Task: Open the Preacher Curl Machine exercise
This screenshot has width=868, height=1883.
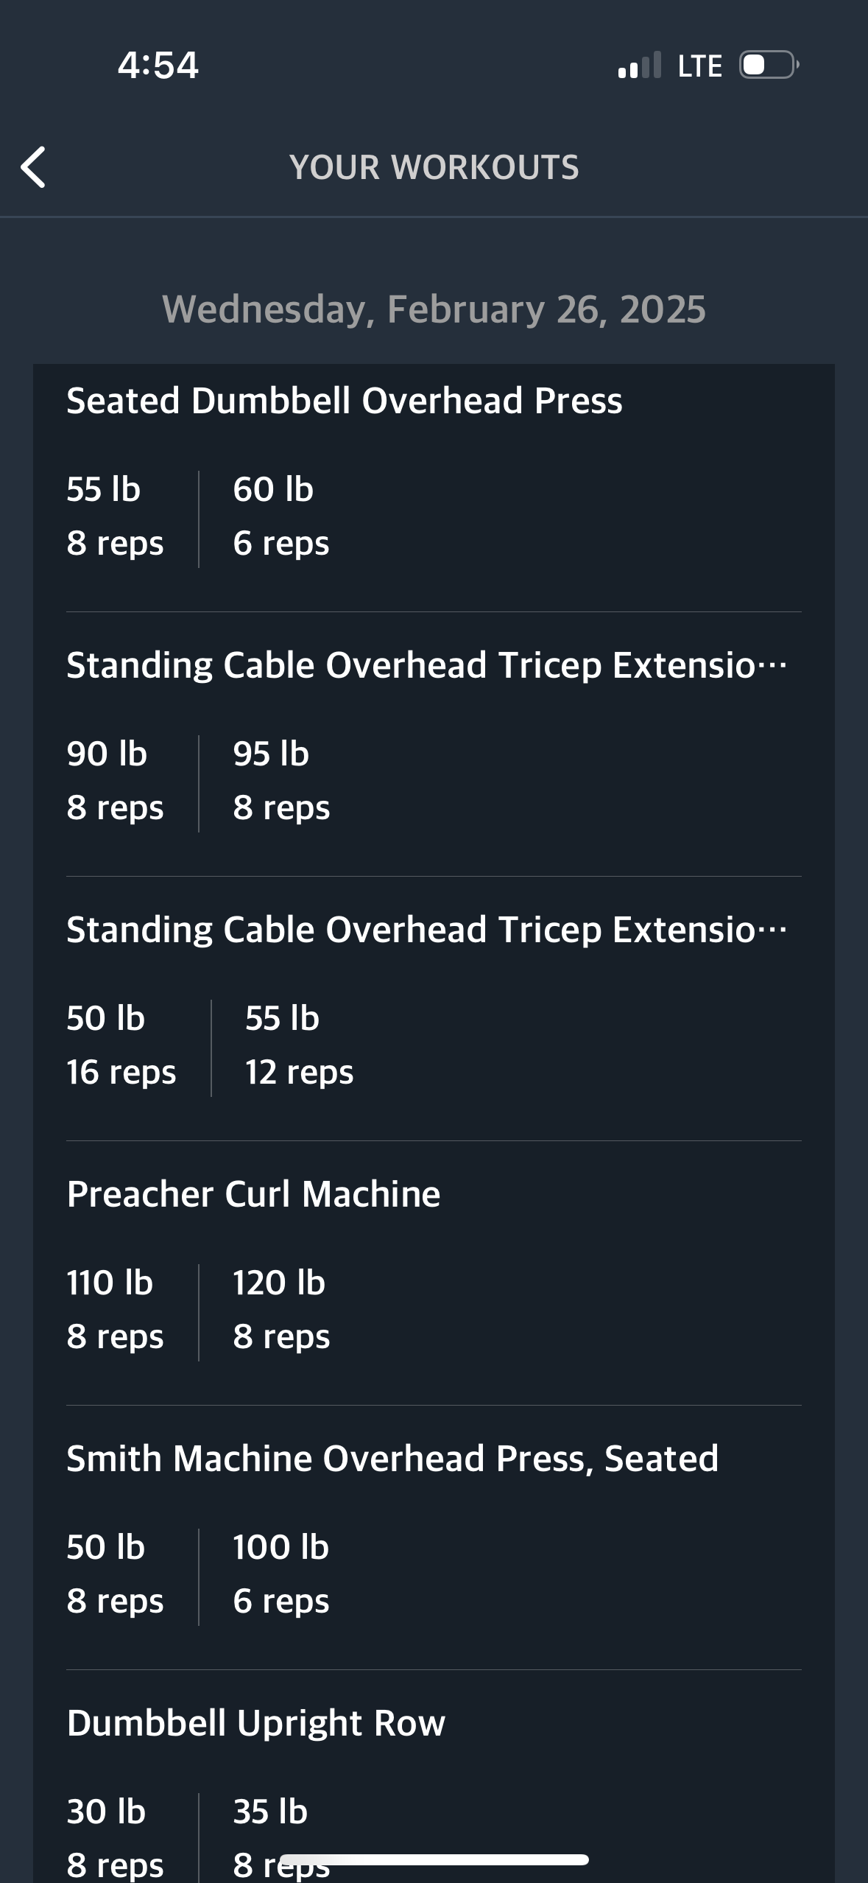Action: [253, 1193]
